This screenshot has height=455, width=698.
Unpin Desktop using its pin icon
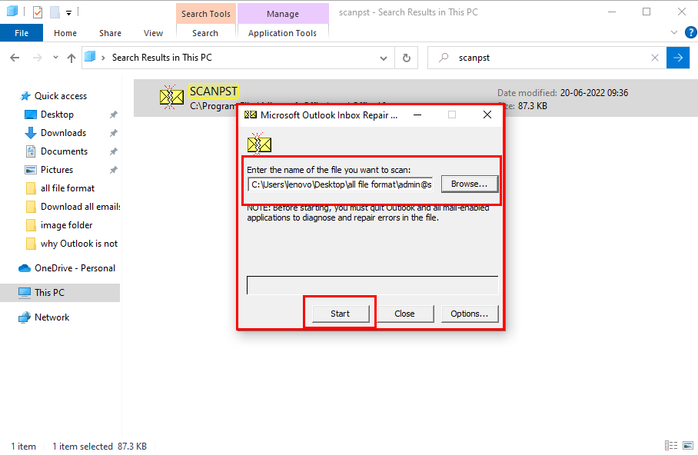pyautogui.click(x=114, y=115)
